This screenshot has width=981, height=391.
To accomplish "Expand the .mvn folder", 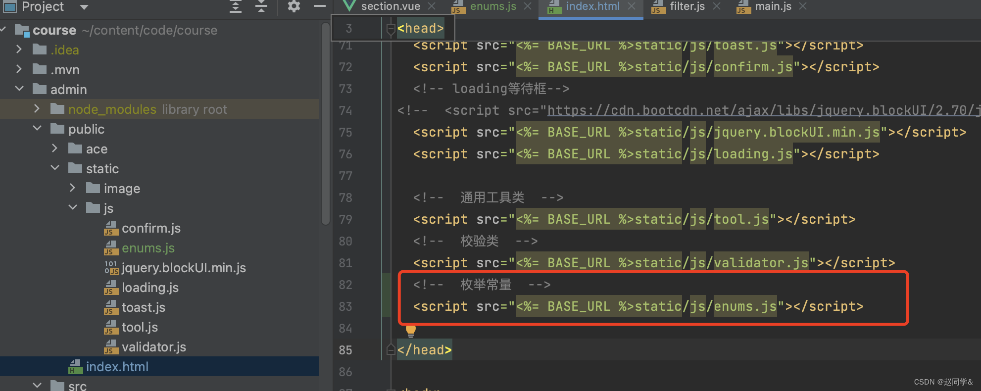I will tap(19, 69).
